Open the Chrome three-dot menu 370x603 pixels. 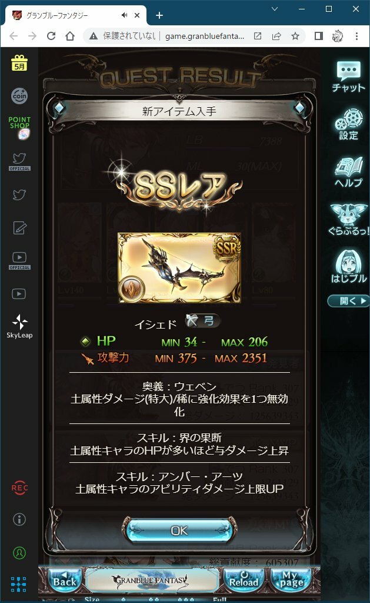pyautogui.click(x=357, y=36)
